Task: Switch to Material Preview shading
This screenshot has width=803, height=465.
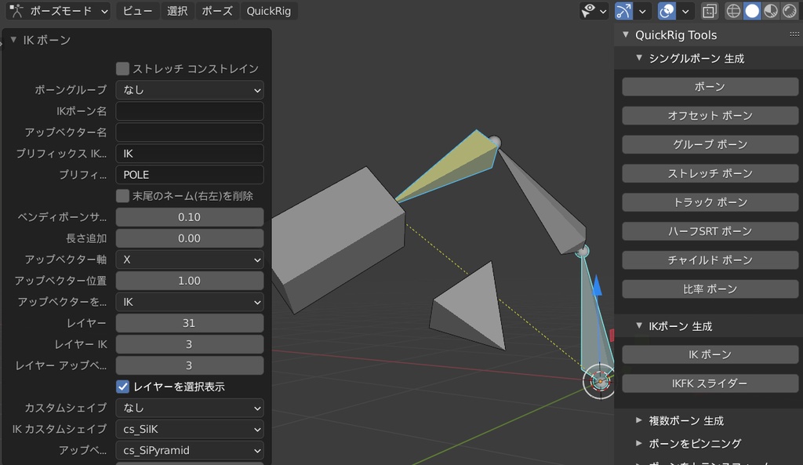Action: (772, 11)
